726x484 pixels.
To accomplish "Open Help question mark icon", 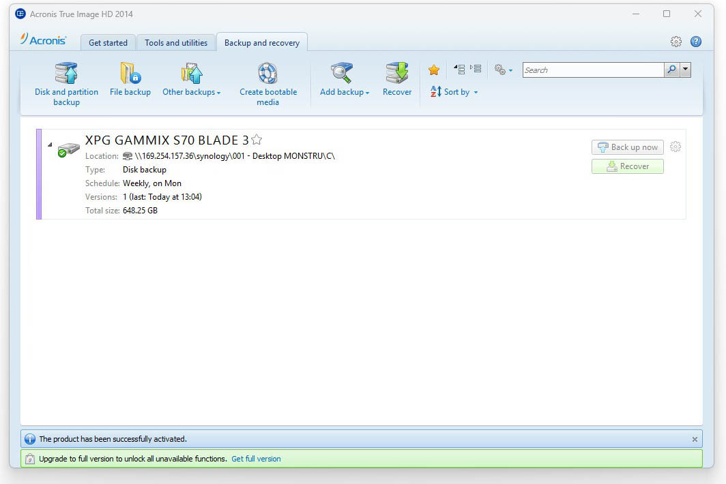I will click(x=695, y=42).
